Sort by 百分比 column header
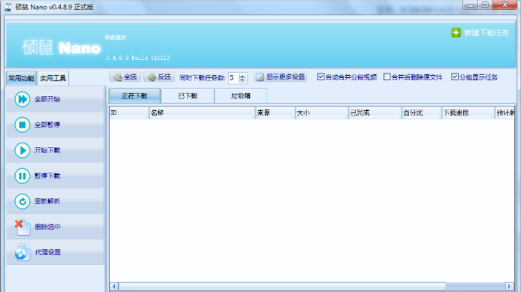 (x=421, y=113)
